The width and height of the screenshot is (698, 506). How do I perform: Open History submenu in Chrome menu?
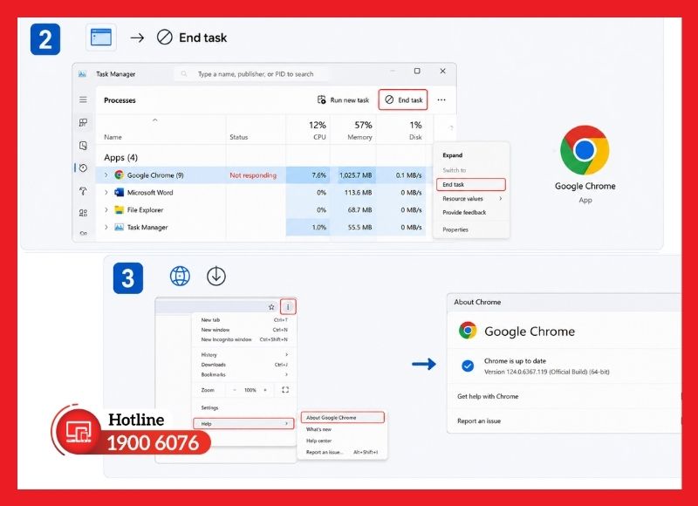pyautogui.click(x=244, y=355)
